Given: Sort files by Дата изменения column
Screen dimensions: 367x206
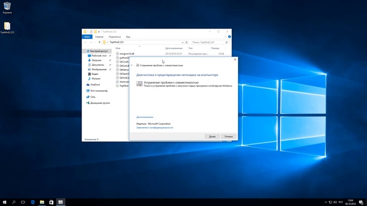Looking at the screenshot, I should pyautogui.click(x=174, y=48).
